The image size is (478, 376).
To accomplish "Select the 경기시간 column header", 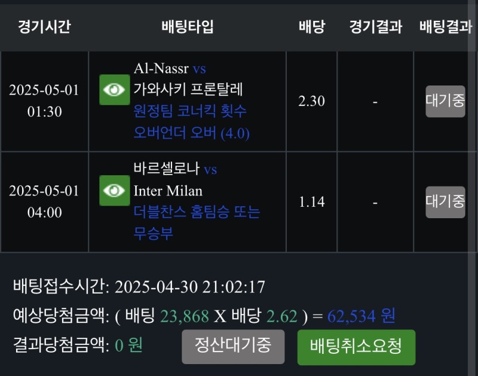I will point(44,27).
